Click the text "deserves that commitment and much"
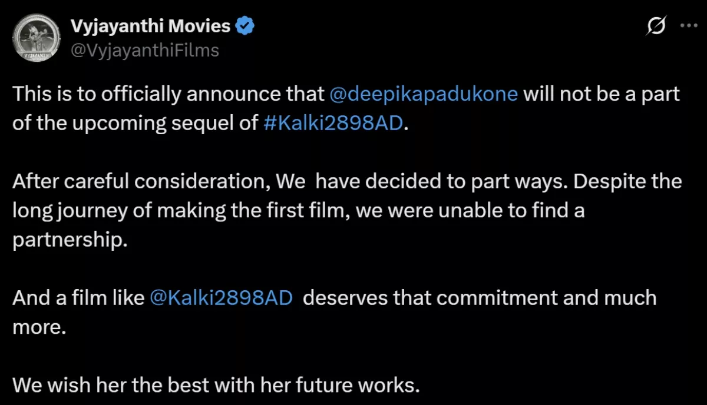 [479, 298]
